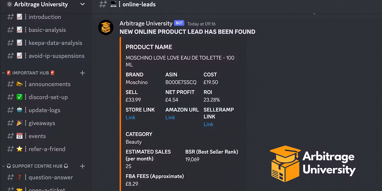Screen dimensions: 382x191
Task: Switch to the discord-set-up channel
Action: [48, 97]
